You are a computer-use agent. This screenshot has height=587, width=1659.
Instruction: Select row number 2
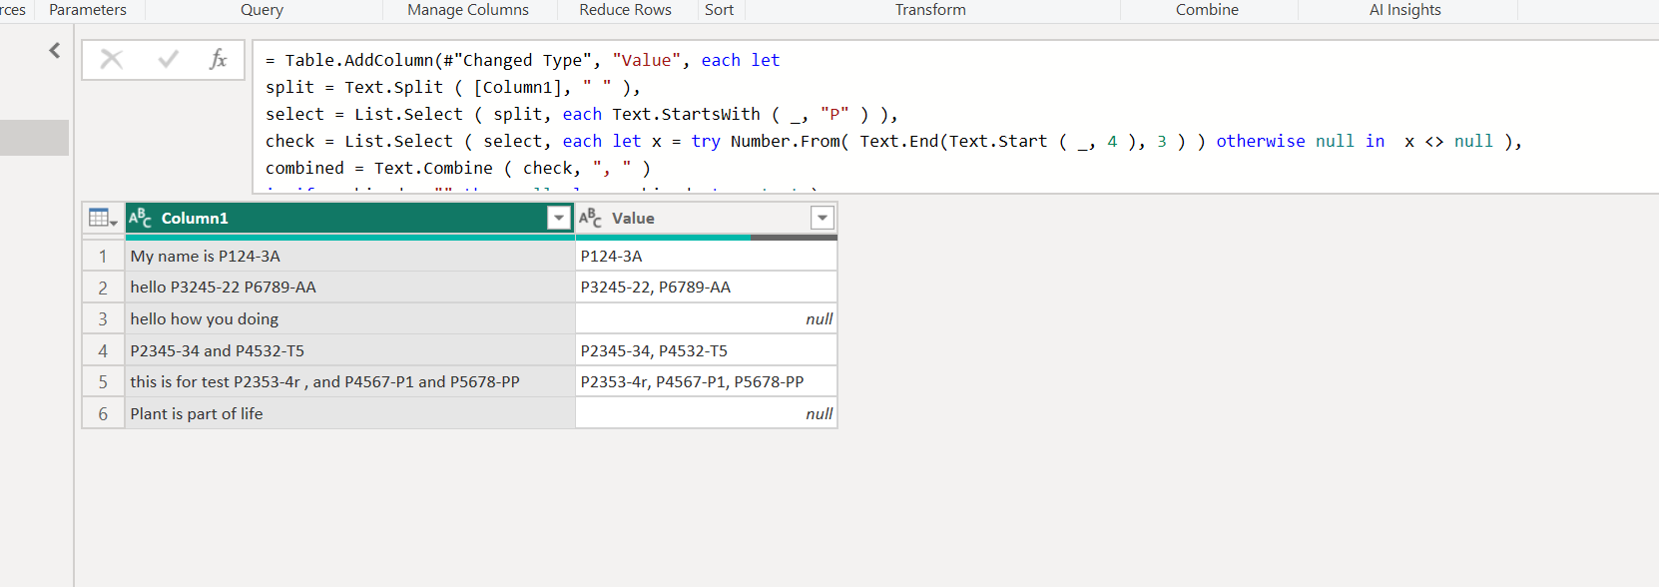pyautogui.click(x=103, y=288)
